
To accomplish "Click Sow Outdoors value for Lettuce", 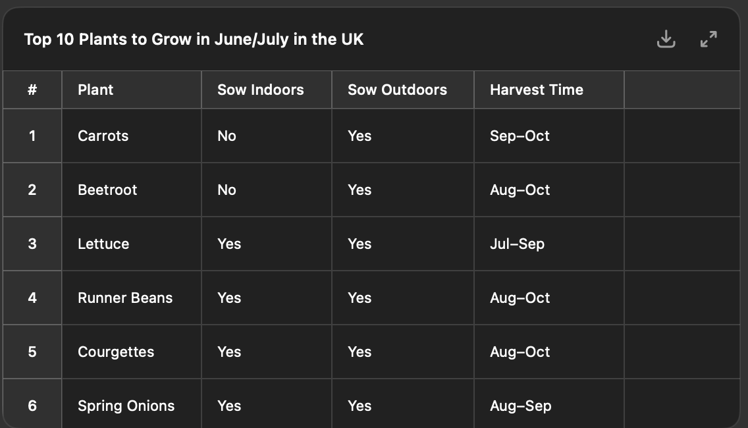I will [360, 244].
